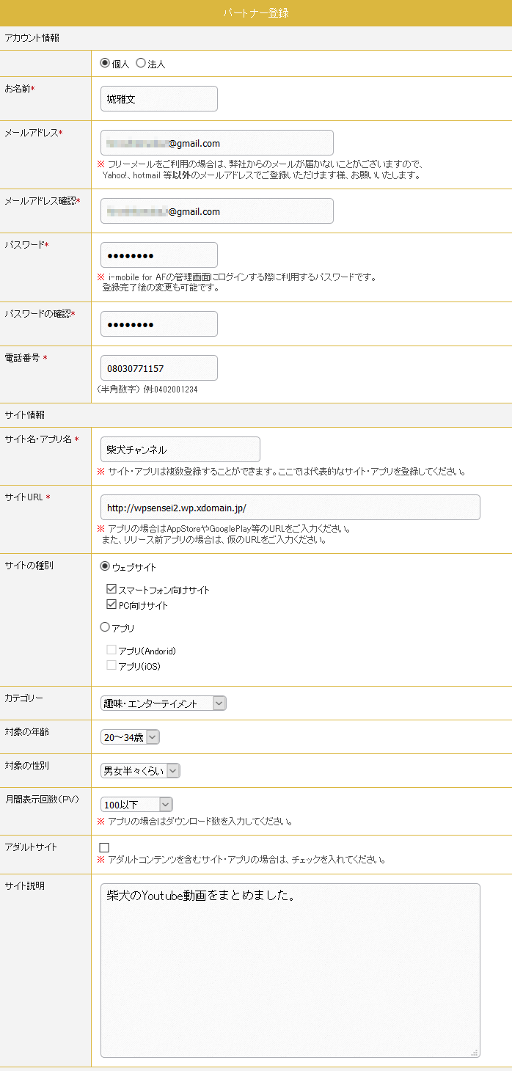Click the サイト情報 section heading
Image resolution: width=512 pixels, height=1071 pixels.
(x=25, y=415)
